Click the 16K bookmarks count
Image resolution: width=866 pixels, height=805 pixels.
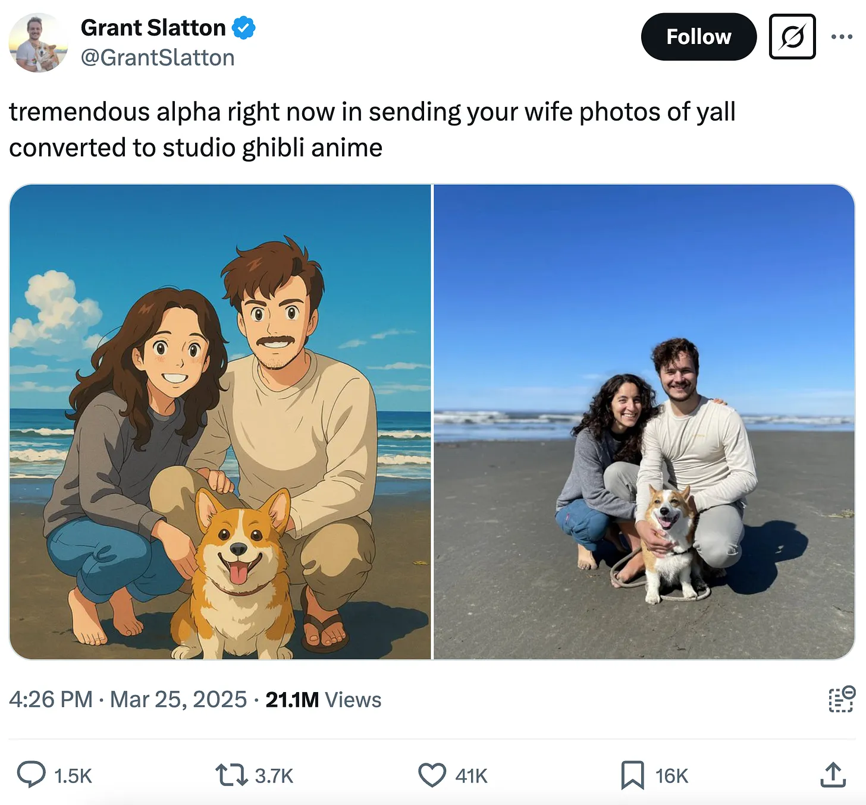tap(672, 776)
